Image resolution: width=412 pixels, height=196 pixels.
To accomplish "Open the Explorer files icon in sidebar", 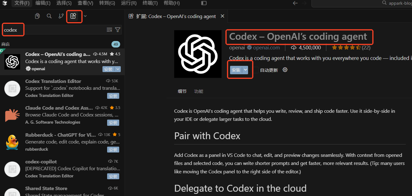I will coord(37,16).
